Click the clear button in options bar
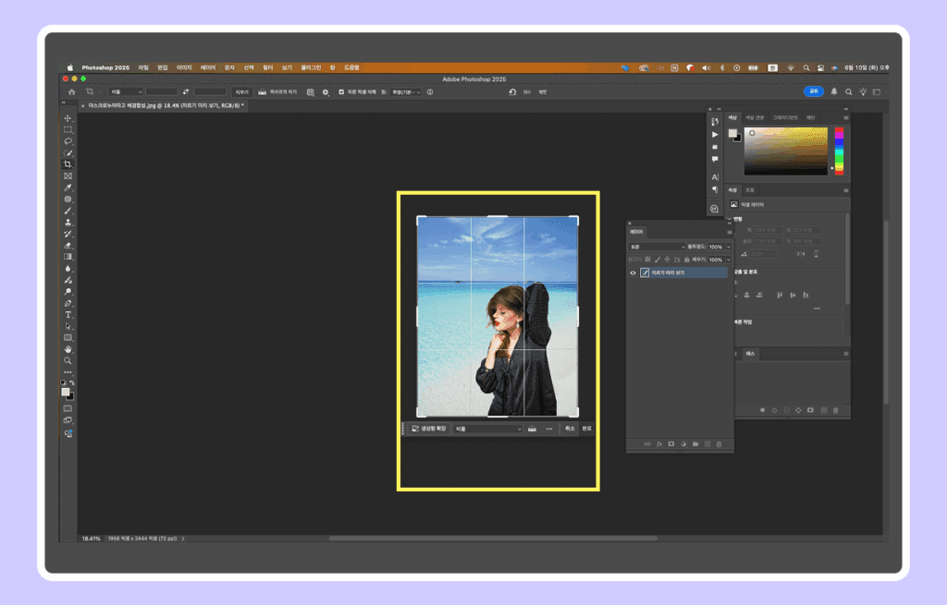 241,92
